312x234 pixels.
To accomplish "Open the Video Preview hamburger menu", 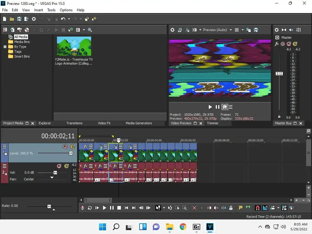I will (231, 107).
